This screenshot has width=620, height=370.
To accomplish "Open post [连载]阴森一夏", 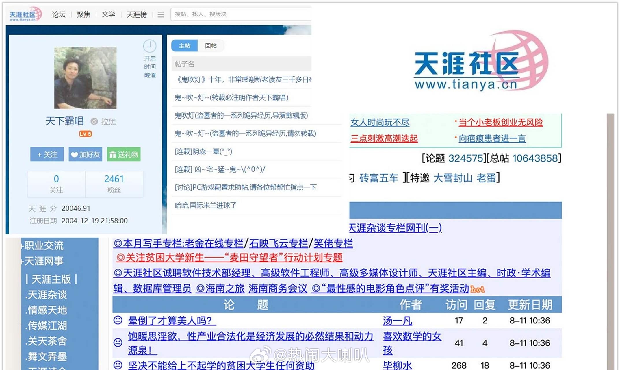I will (203, 151).
